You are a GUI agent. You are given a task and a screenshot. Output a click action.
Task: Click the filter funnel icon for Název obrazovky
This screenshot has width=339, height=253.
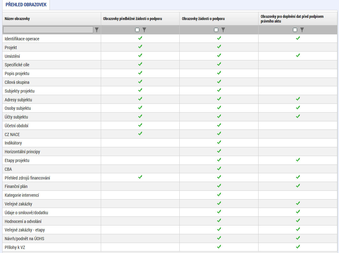click(x=97, y=30)
